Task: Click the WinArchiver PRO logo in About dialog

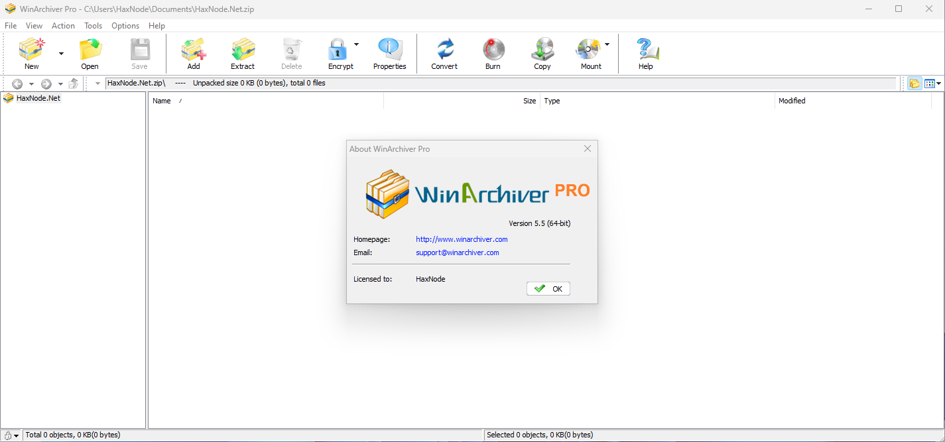Action: [x=477, y=193]
